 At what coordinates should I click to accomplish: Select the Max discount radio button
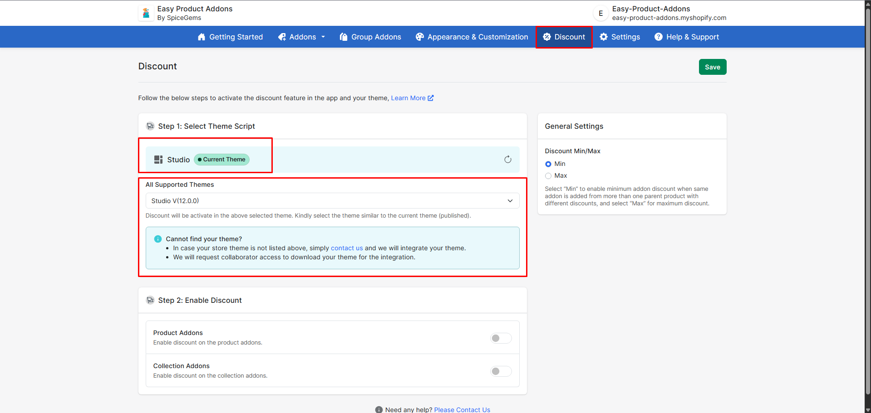[548, 176]
